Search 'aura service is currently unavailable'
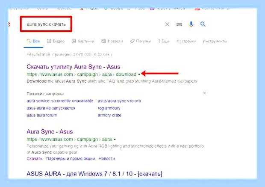This screenshot has height=187, width=265. click(x=60, y=101)
